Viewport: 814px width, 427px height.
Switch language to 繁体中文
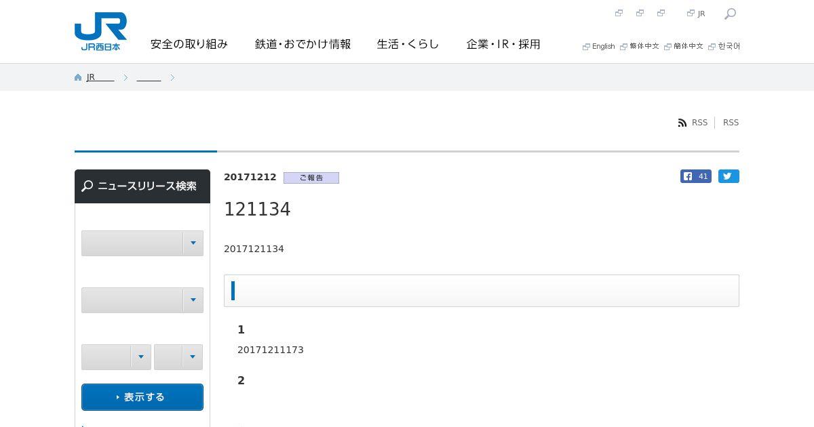click(x=640, y=46)
